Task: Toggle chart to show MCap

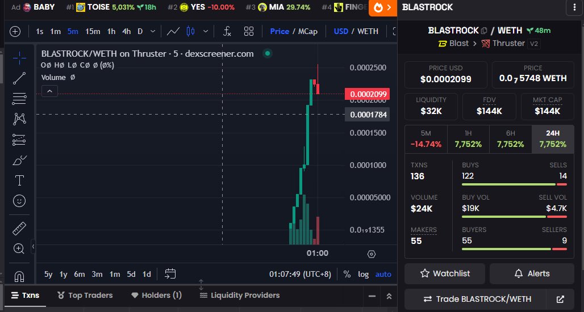Action: pyautogui.click(x=308, y=32)
